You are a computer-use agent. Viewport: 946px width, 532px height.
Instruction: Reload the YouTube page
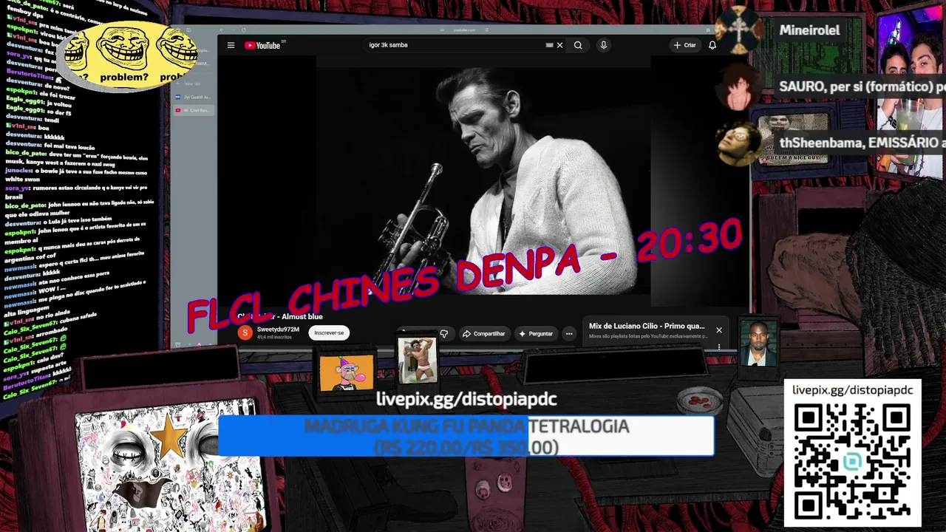243,30
